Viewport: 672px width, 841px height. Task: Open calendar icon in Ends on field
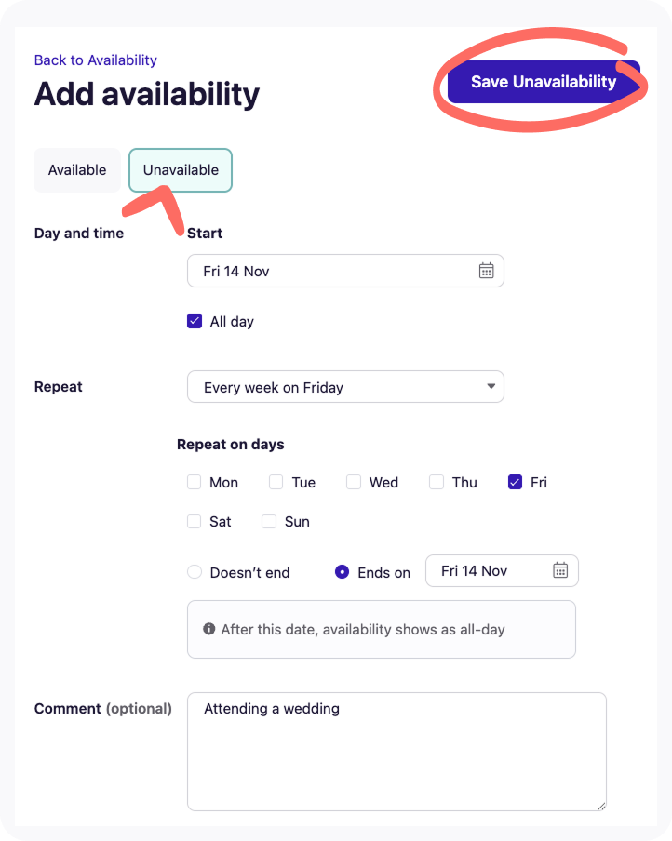pos(560,570)
